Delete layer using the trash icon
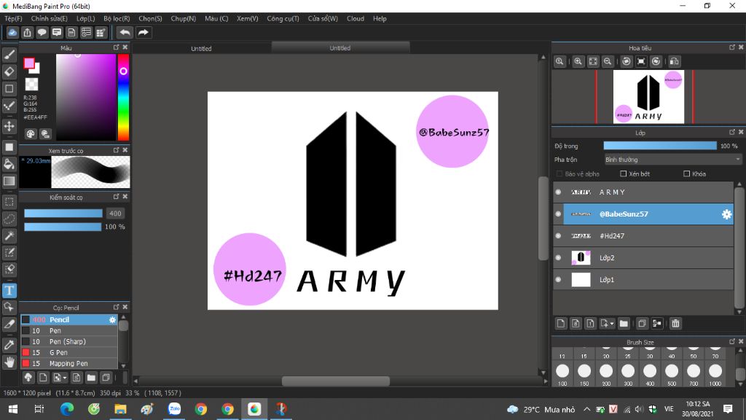The image size is (746, 420). [675, 324]
